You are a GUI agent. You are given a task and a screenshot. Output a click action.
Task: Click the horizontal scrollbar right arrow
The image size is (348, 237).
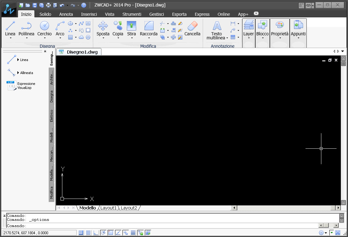pos(338,208)
